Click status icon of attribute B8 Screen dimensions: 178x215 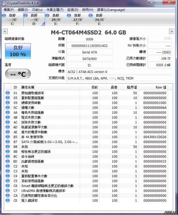(8, 146)
